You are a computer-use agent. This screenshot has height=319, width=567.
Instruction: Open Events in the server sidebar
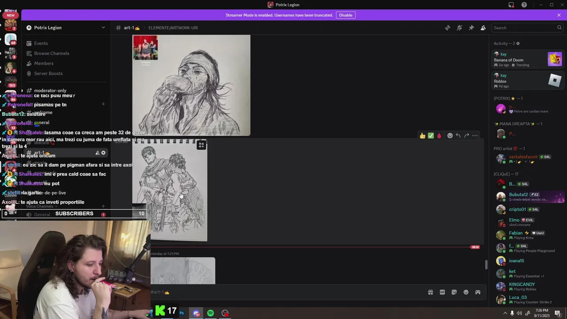[x=66, y=43]
